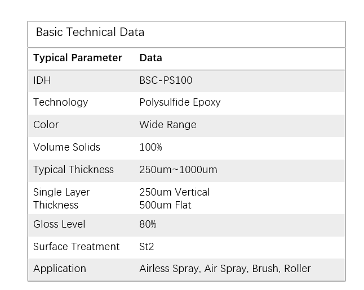Select the Wide Range value
Image resolution: width=364 pixels, height=290 pixels.
(x=168, y=125)
